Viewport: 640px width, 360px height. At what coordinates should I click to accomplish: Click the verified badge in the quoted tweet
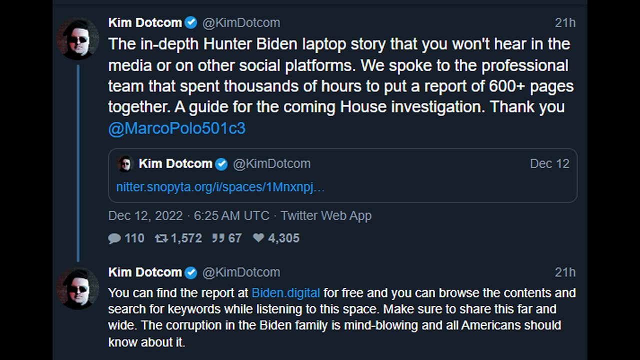[x=221, y=164]
